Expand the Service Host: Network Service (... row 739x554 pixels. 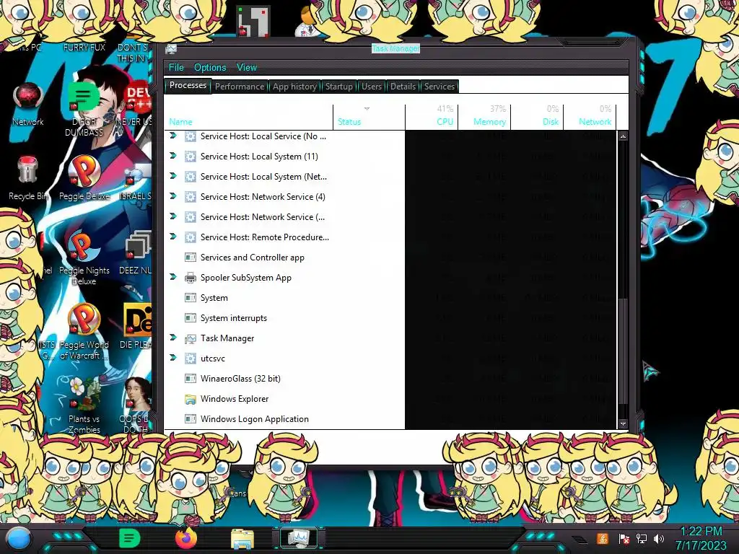point(173,216)
